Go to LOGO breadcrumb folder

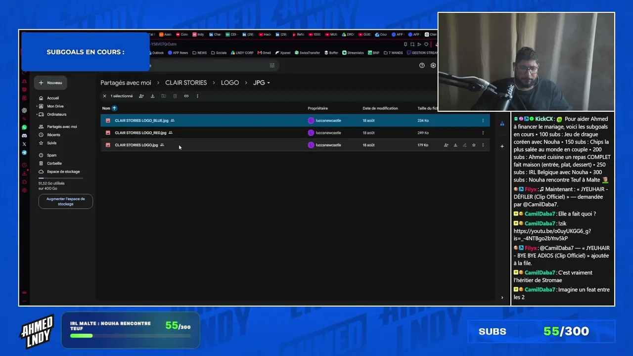point(230,83)
